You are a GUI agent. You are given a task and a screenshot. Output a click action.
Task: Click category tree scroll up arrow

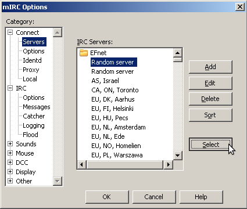point(57,33)
